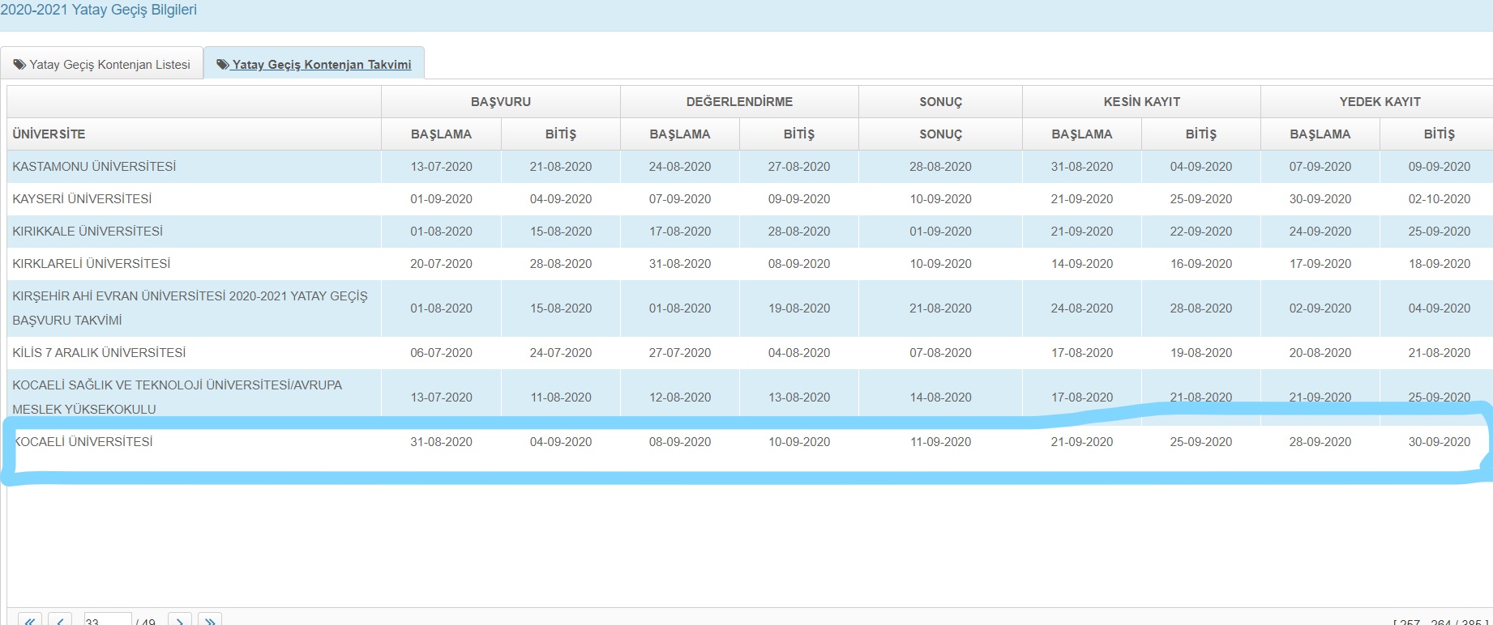Click the page number field showing 33
1493x625 pixels.
pos(107,621)
